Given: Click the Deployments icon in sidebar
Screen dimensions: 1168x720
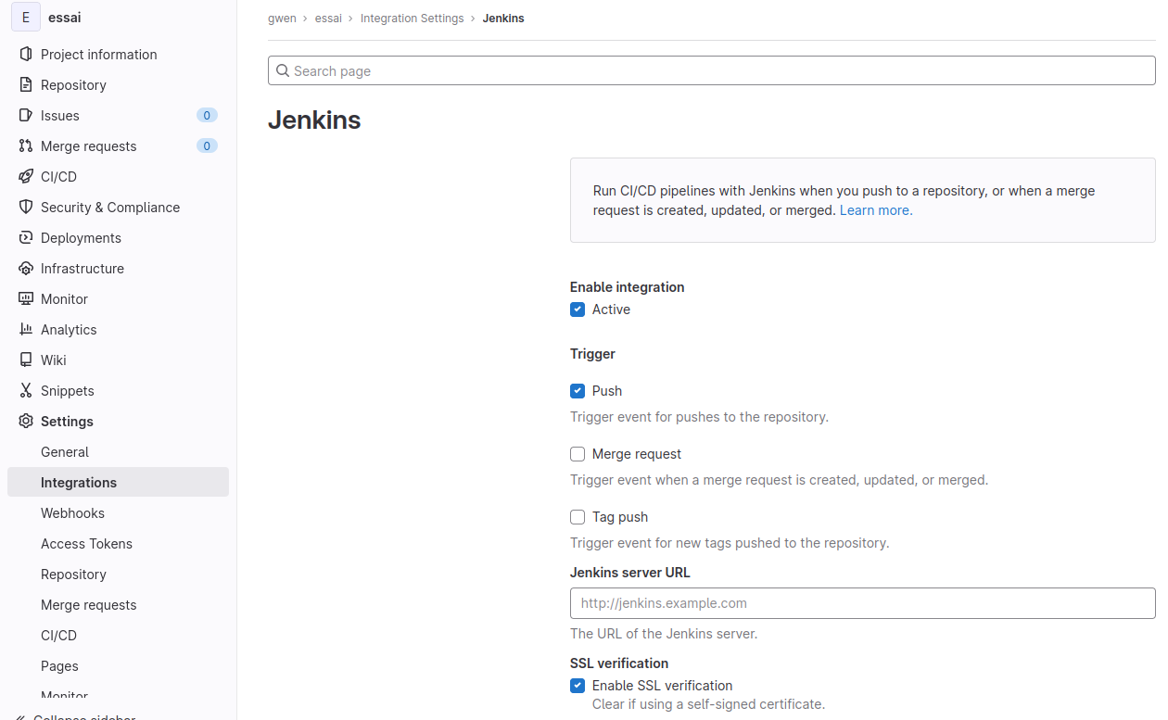Looking at the screenshot, I should click(26, 237).
